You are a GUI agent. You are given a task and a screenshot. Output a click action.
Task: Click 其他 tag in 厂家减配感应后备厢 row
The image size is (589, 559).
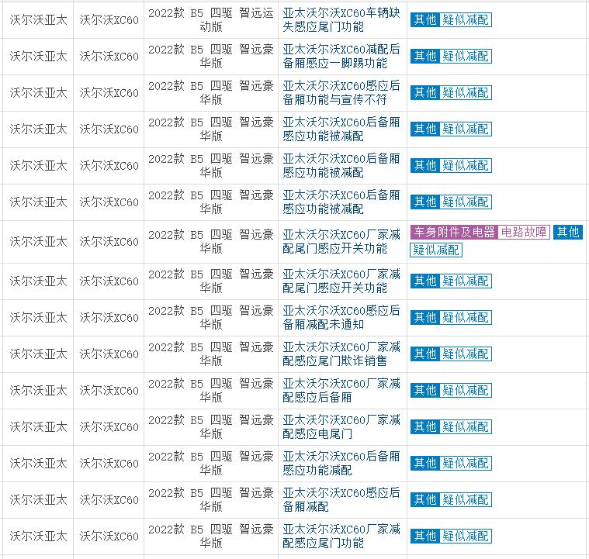(424, 391)
